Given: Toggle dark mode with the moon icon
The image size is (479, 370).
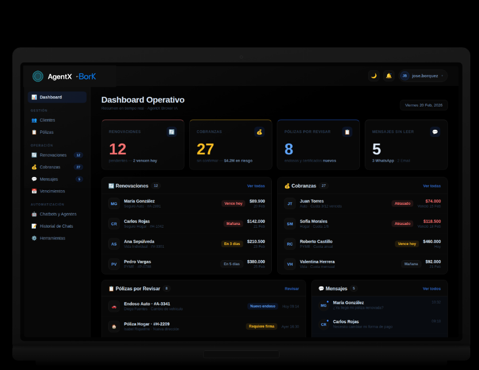Looking at the screenshot, I should pos(374,76).
